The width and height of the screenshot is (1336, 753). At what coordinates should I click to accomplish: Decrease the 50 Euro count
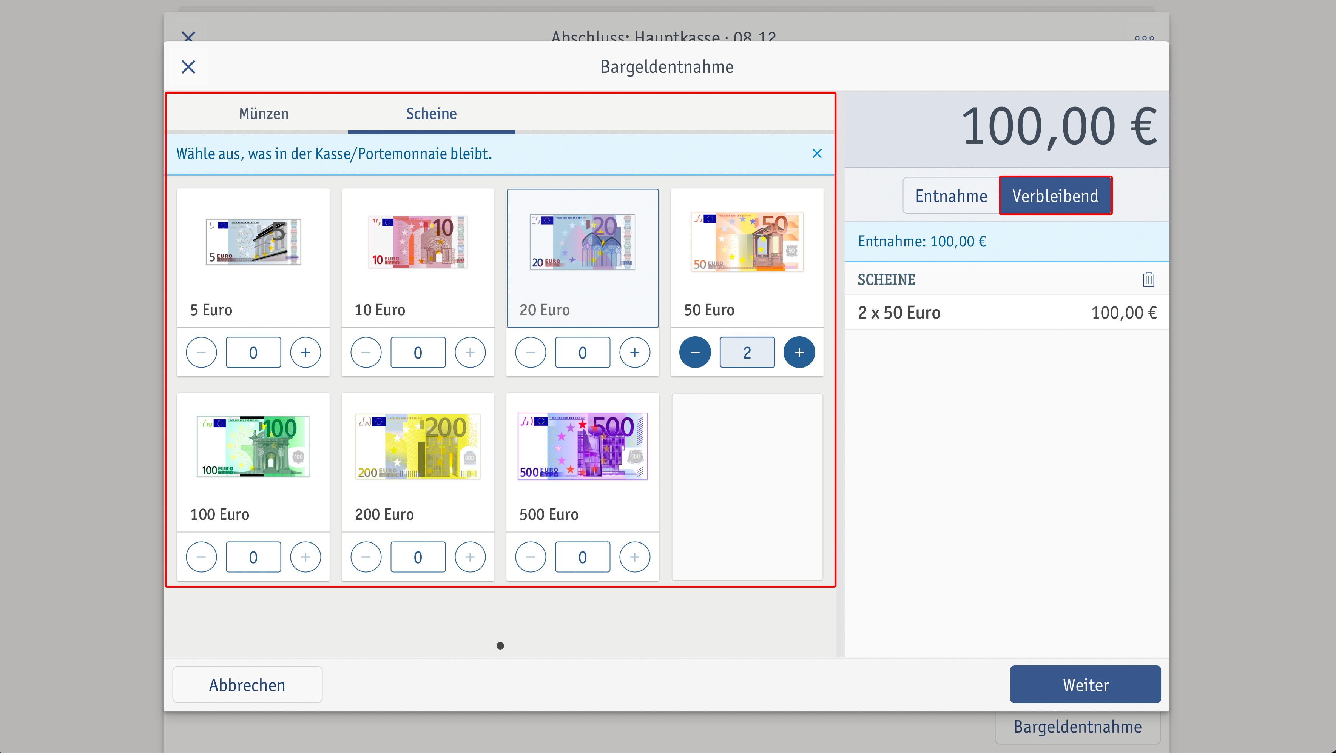coord(695,353)
